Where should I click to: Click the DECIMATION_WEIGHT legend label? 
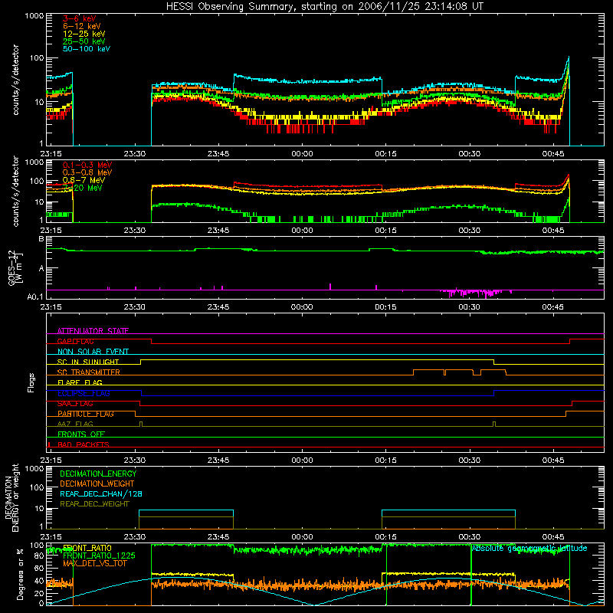point(97,484)
